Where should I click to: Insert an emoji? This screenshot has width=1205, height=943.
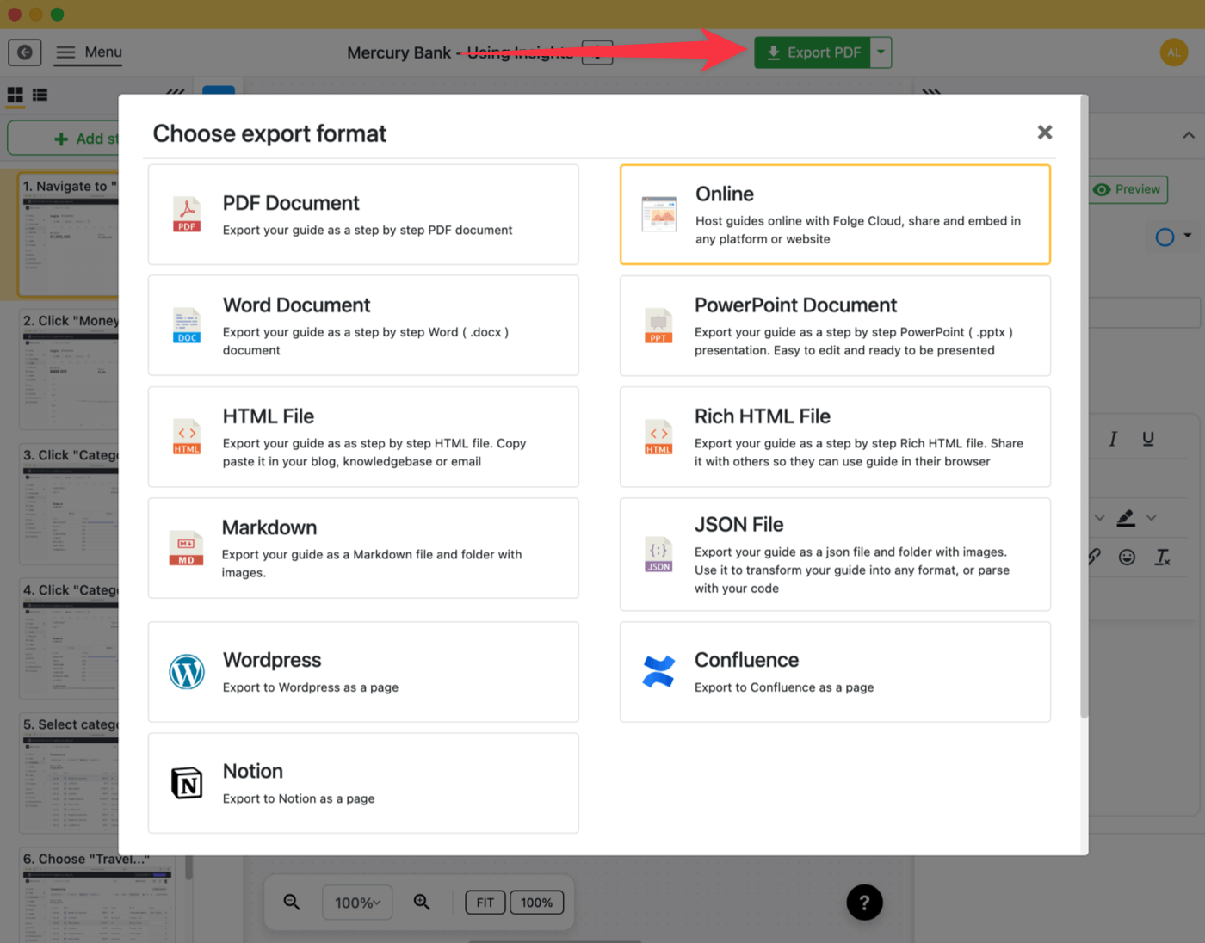(x=1127, y=558)
